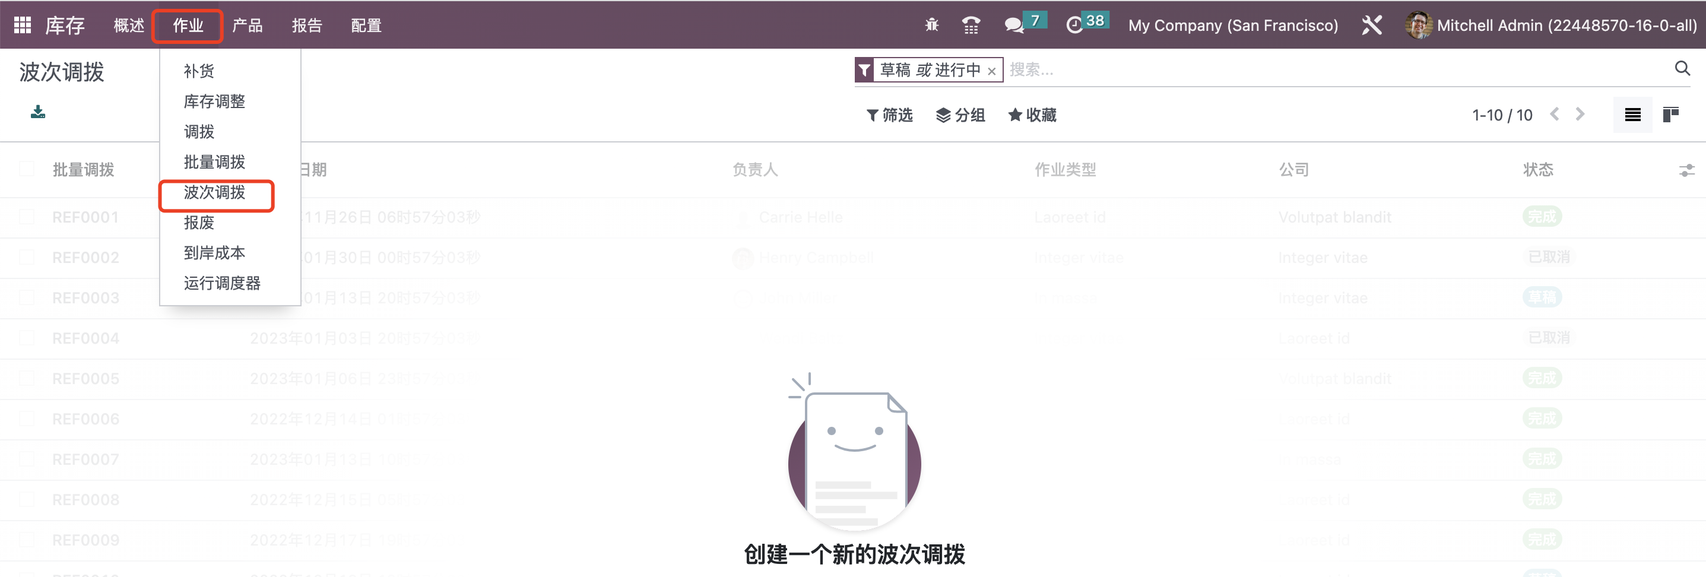
Task: Open the 收藏 favorites dropdown
Action: pyautogui.click(x=1032, y=115)
